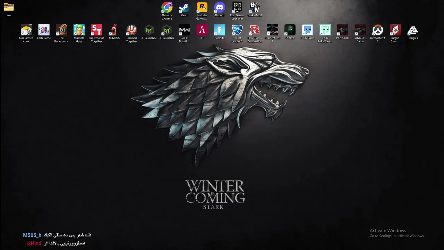Image resolution: width=444 pixels, height=250 pixels.
Task: Select the icon labeled 'ATLauncher' in full
Action: 167,30
